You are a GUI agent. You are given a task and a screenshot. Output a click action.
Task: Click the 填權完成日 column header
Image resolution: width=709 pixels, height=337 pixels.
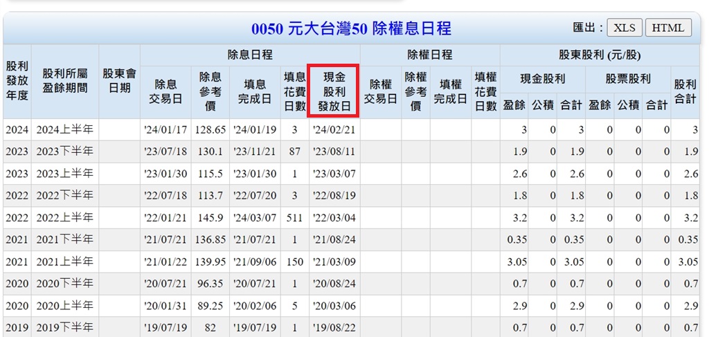(x=450, y=92)
